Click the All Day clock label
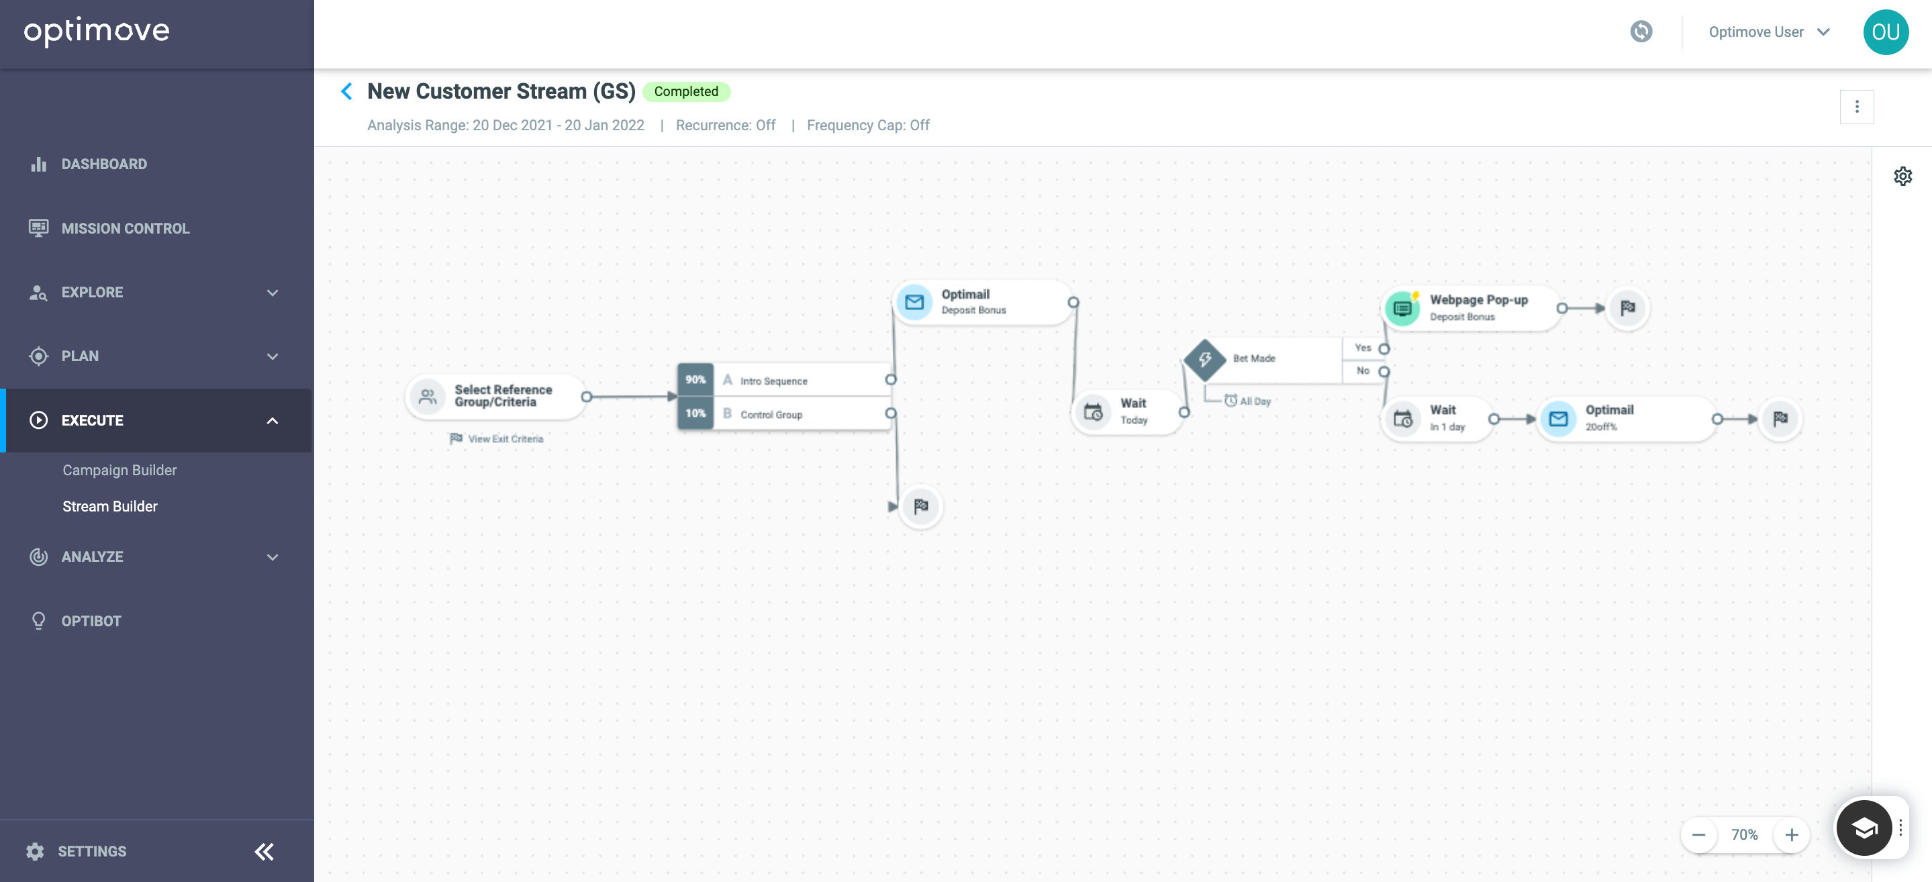 point(1247,401)
